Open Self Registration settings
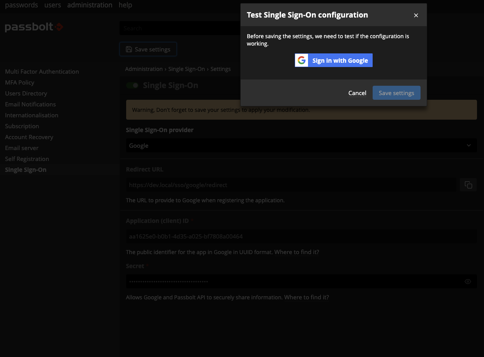This screenshot has width=484, height=357. coord(27,159)
